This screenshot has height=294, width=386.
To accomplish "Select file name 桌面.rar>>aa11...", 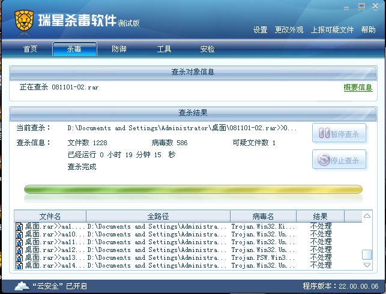I will (x=55, y=242).
